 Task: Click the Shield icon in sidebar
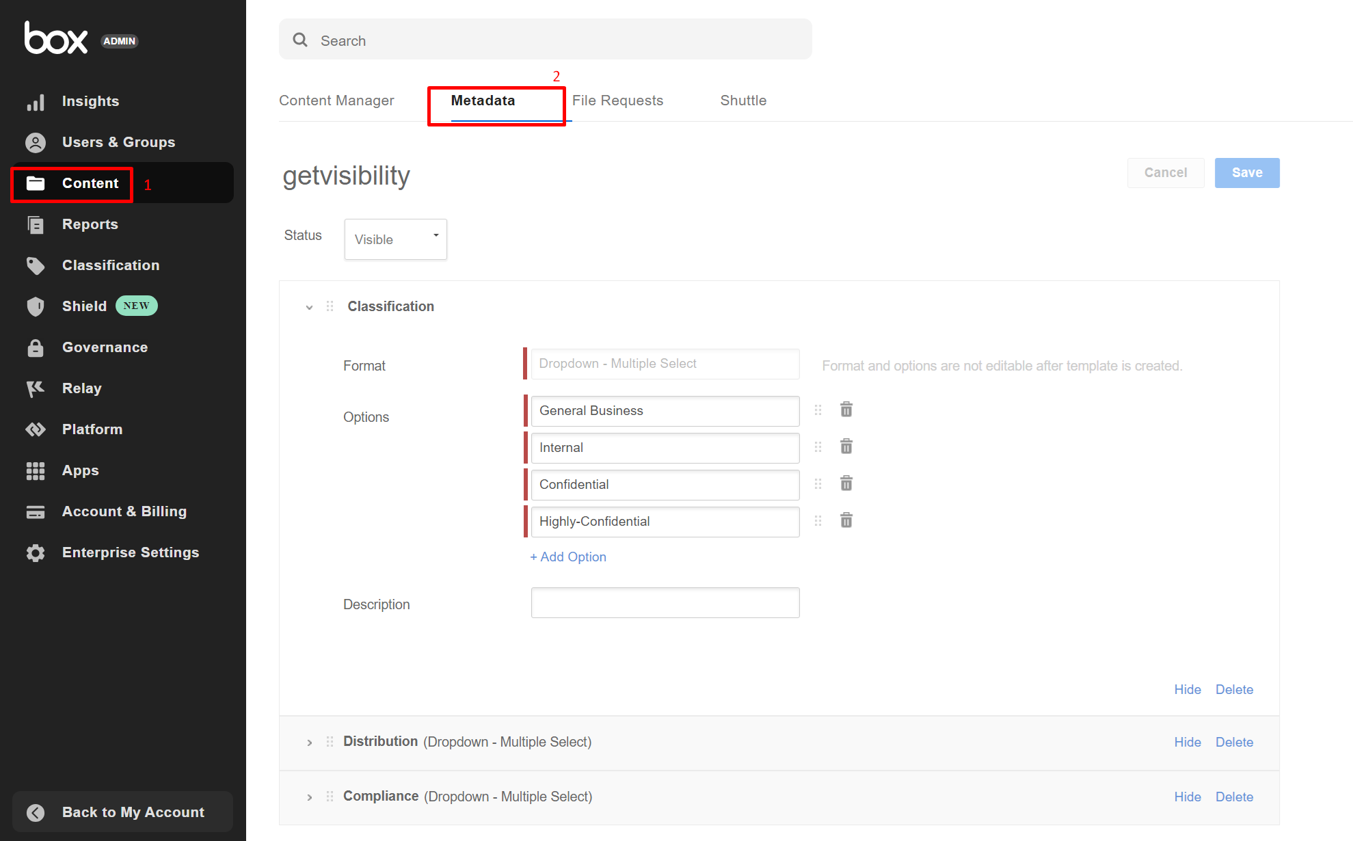36,306
